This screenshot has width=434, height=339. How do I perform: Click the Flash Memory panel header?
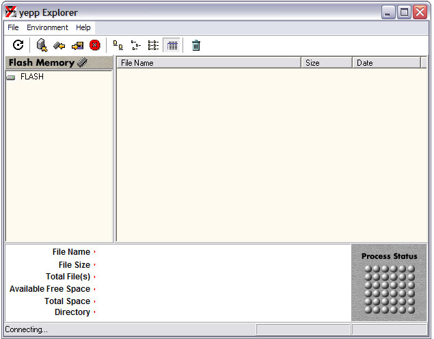[x=59, y=62]
